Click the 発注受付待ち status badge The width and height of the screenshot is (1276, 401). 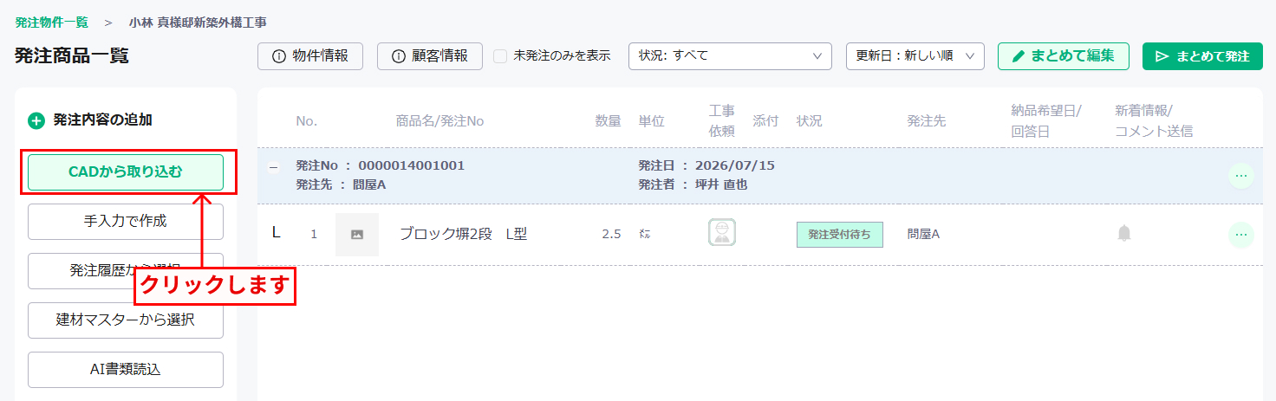coord(840,235)
